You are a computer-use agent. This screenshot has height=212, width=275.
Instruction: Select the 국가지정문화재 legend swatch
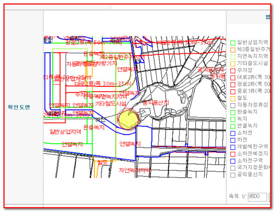(232, 168)
